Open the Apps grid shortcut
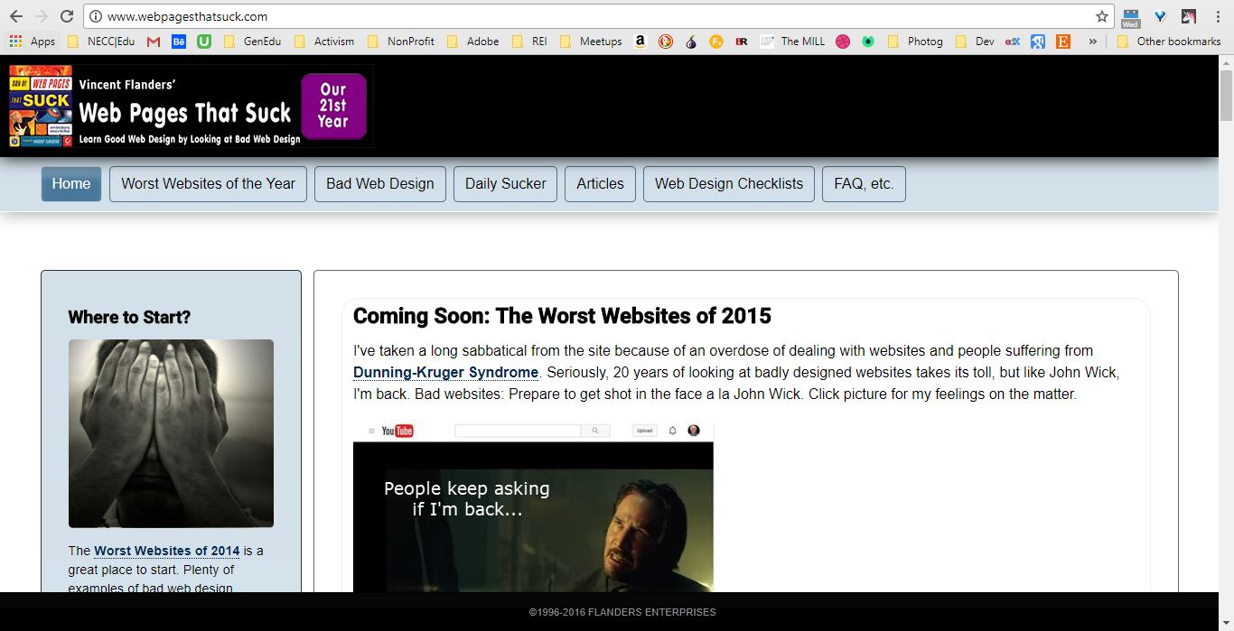 32,41
